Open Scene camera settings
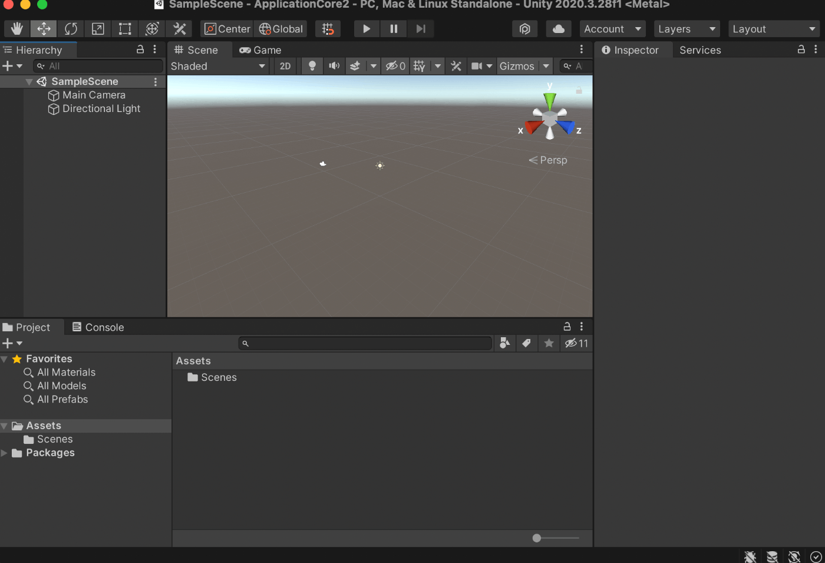Image resolution: width=825 pixels, height=563 pixels. [x=481, y=66]
